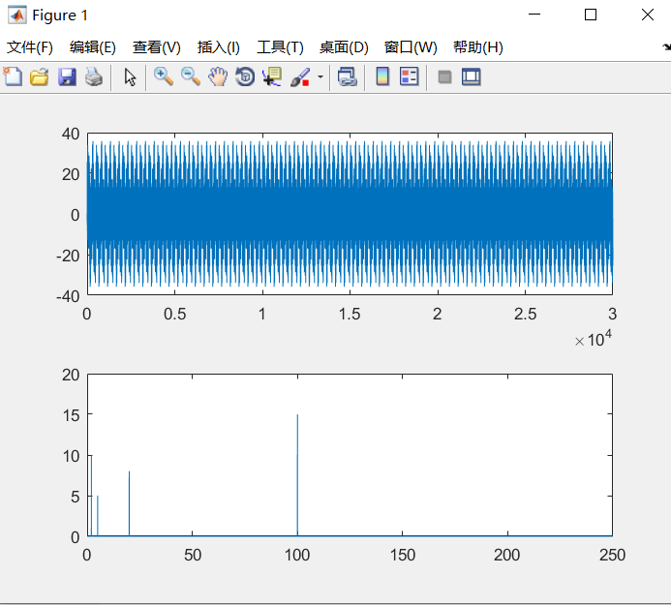Select the Data Cursor tool
Image resolution: width=671 pixels, height=605 pixels.
272,77
